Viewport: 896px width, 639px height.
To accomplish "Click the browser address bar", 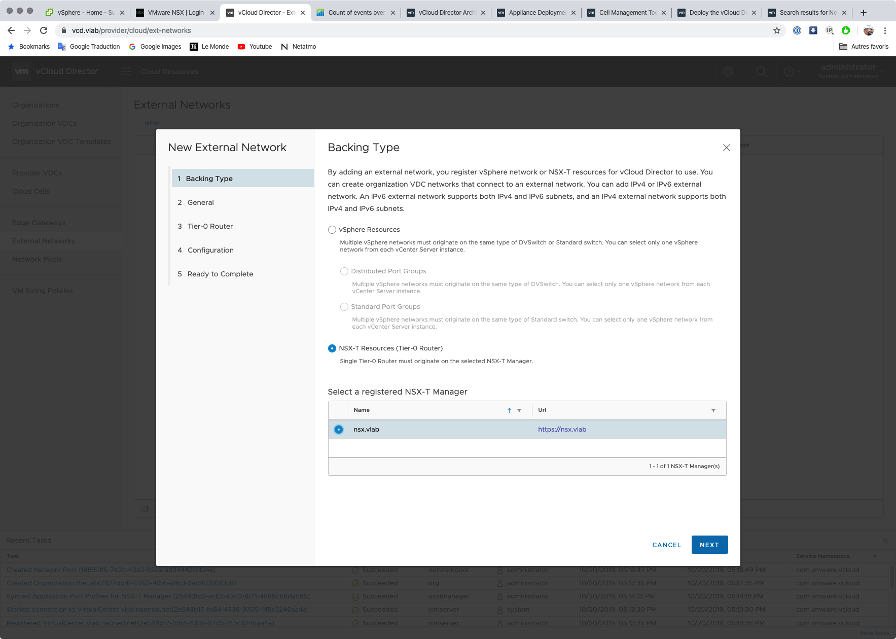I will click(x=406, y=30).
